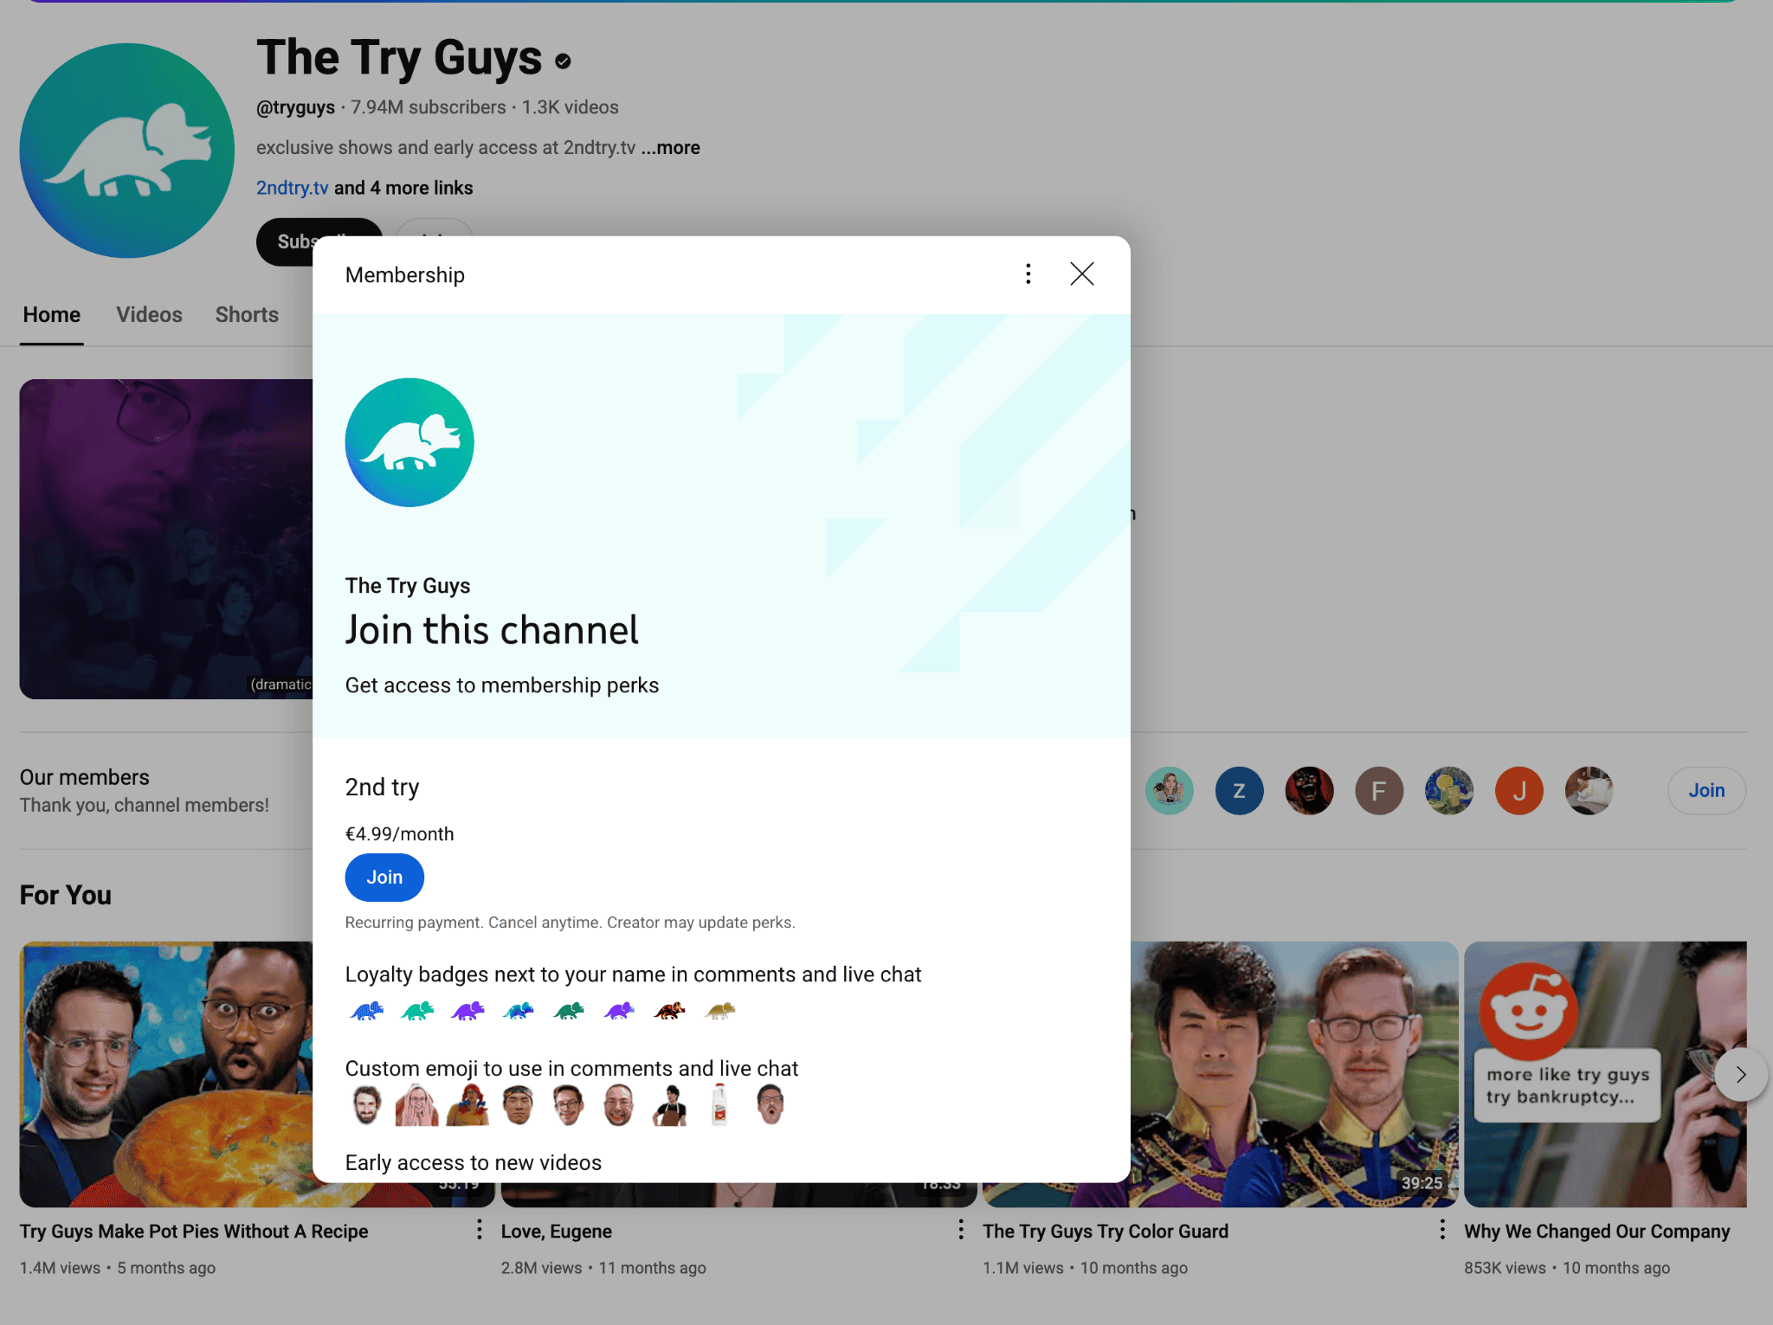Click the verified checkmark beside The Try Guys
This screenshot has width=1773, height=1325.
pos(563,61)
